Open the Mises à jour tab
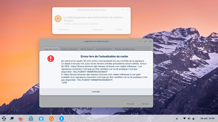Image resolution: width=218 pixels, height=122 pixels. 86,49
